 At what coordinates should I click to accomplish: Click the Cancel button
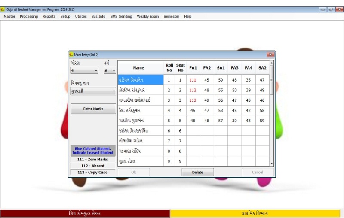257,172
